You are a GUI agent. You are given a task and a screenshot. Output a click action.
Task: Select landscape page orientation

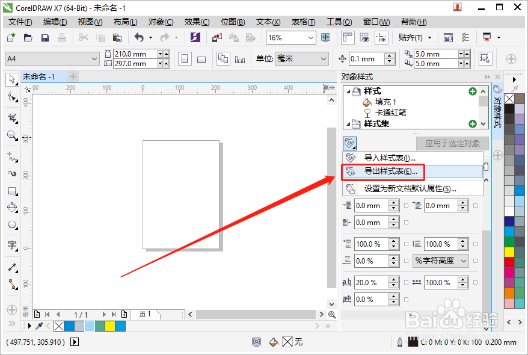(201, 59)
